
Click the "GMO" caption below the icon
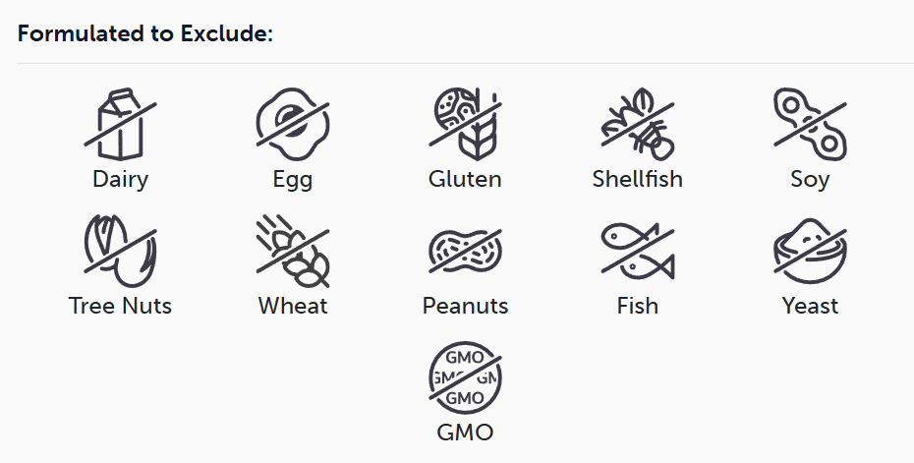coord(465,433)
